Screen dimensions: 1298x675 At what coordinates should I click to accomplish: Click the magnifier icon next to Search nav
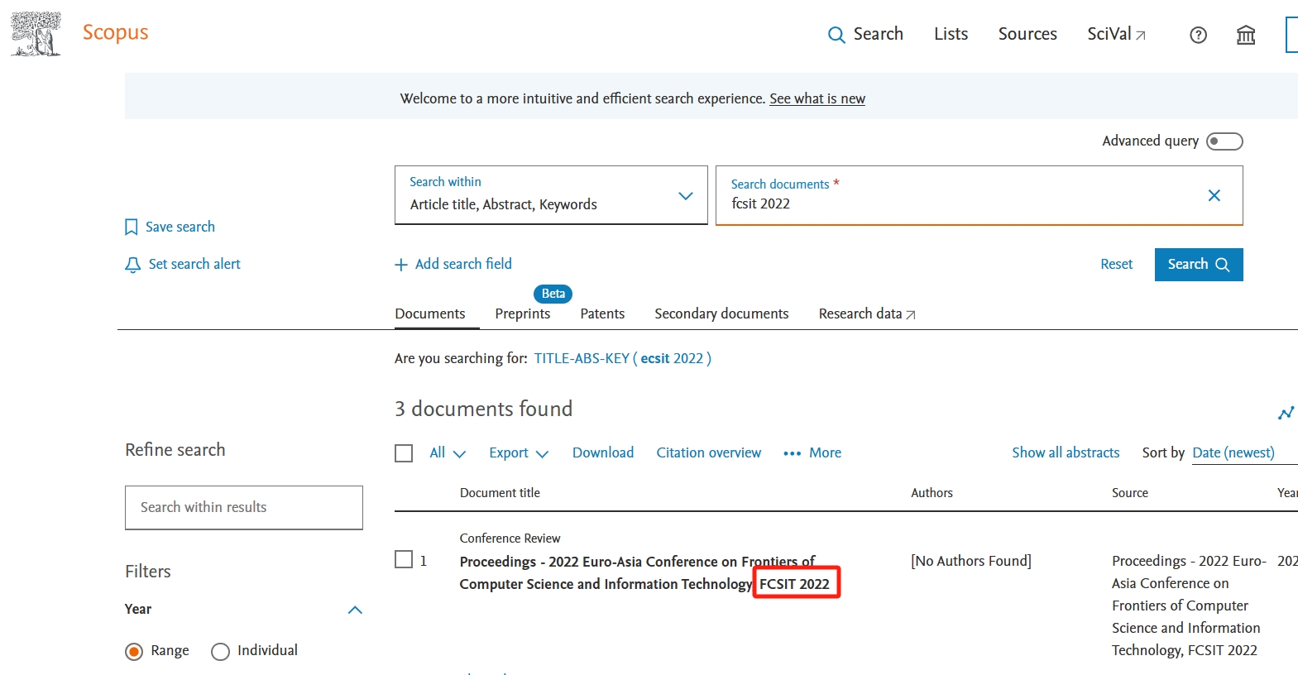(836, 35)
